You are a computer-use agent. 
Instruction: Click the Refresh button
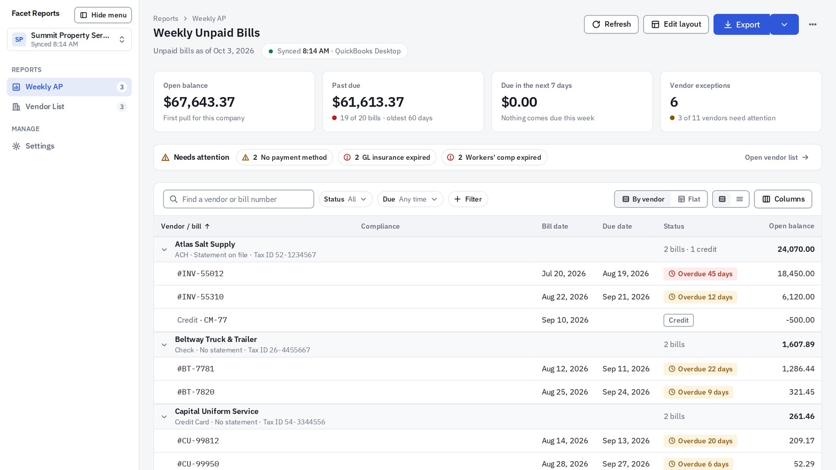coord(611,25)
